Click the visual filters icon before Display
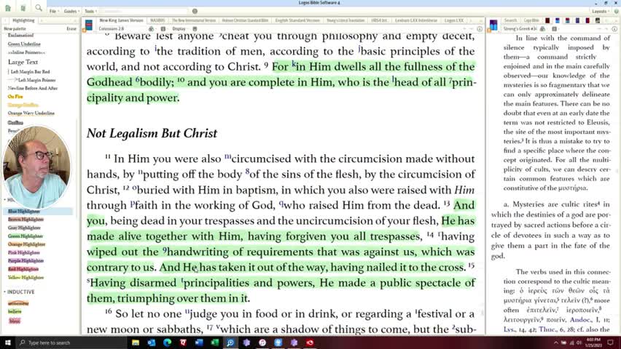The height and width of the screenshot is (349, 621). click(x=163, y=29)
